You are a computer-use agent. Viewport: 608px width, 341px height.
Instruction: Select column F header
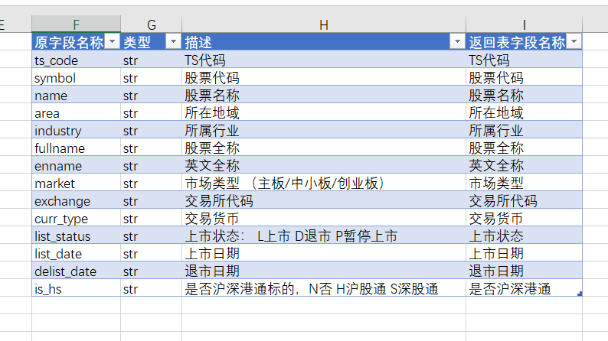(x=76, y=24)
